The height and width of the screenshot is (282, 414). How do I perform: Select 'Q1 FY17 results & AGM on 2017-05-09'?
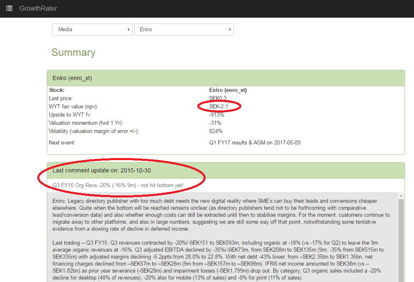coord(255,142)
